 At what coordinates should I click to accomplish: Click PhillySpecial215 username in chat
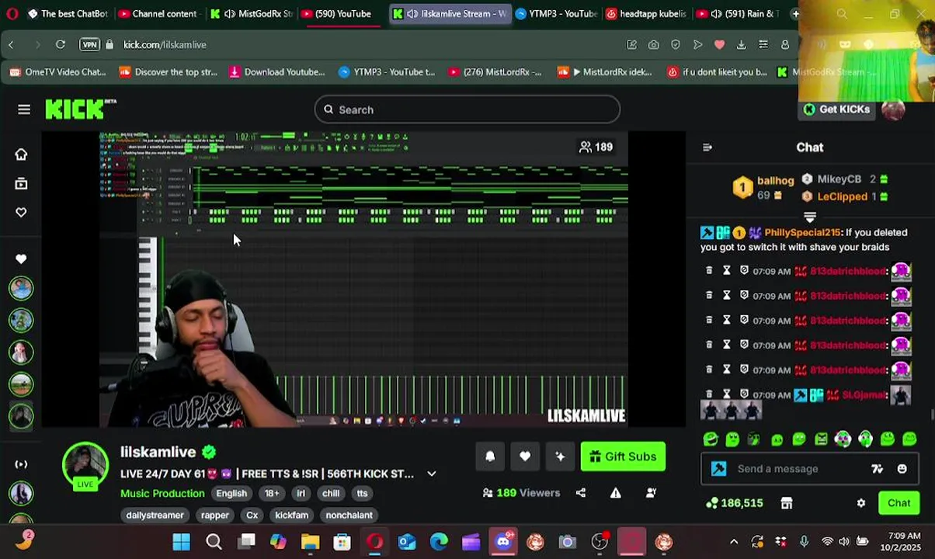point(802,232)
